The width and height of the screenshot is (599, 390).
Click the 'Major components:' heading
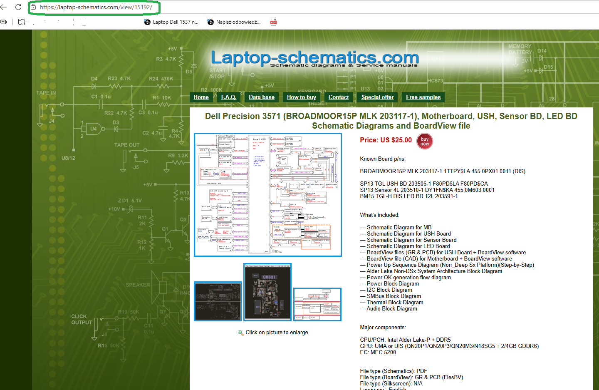click(x=383, y=328)
